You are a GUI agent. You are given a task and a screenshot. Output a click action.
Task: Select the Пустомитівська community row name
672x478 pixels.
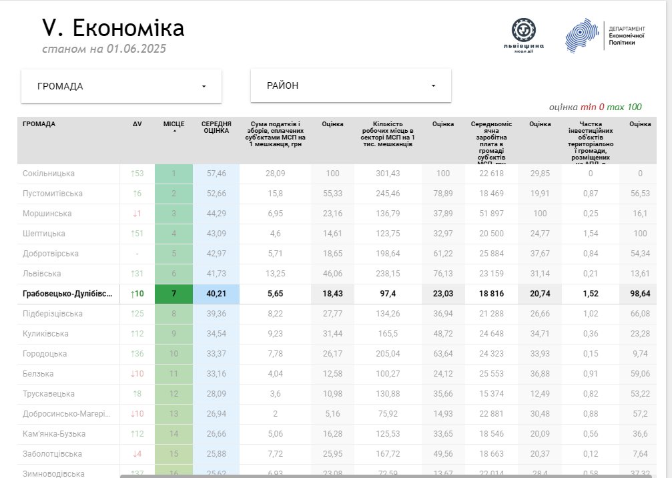pos(53,194)
